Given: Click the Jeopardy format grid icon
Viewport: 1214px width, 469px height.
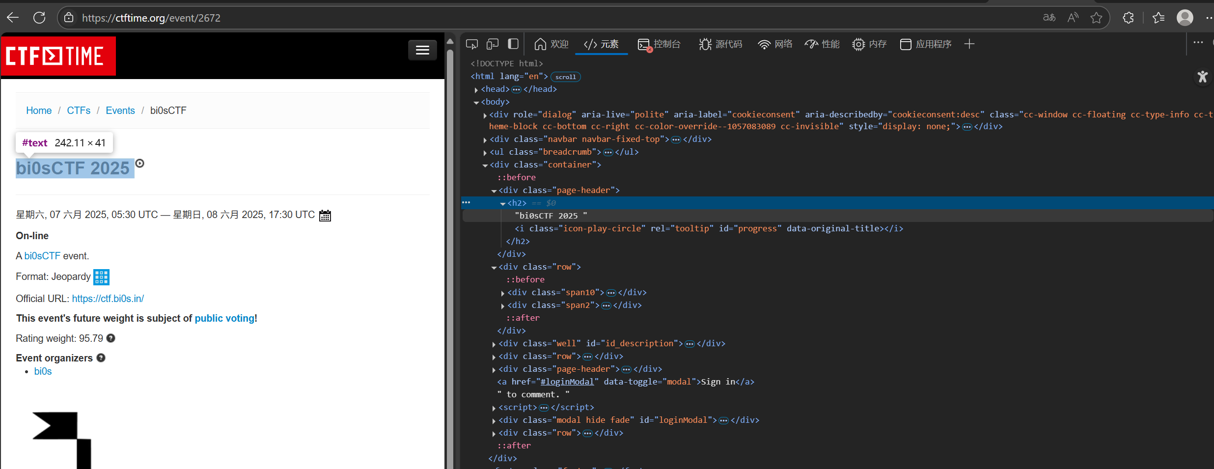Looking at the screenshot, I should pyautogui.click(x=102, y=277).
